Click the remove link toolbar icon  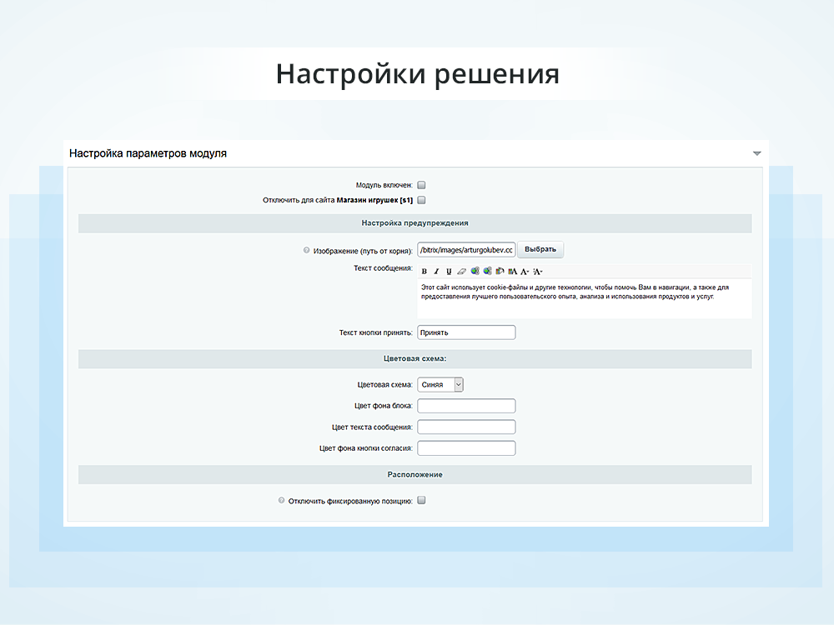click(x=486, y=271)
